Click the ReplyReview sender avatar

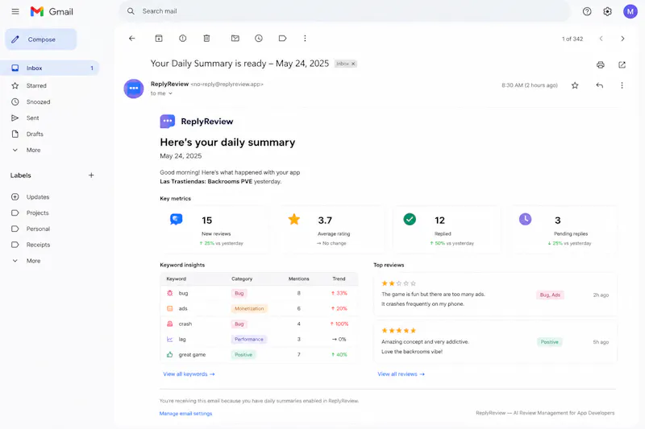[x=134, y=89]
